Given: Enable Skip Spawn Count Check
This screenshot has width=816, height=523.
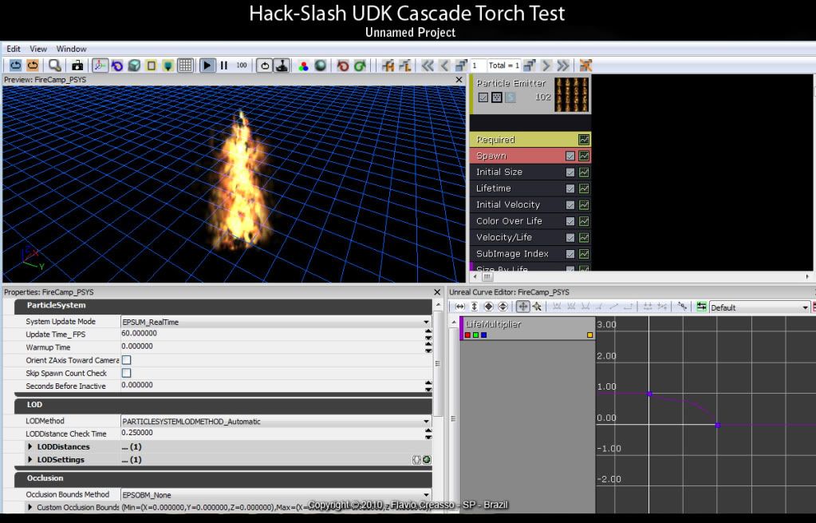Looking at the screenshot, I should coord(125,373).
